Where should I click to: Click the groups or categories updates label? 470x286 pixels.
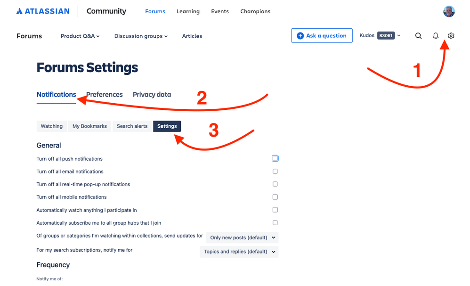coord(120,236)
